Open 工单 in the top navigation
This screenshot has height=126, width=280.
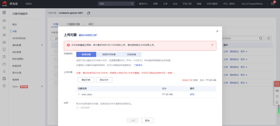point(165,4)
